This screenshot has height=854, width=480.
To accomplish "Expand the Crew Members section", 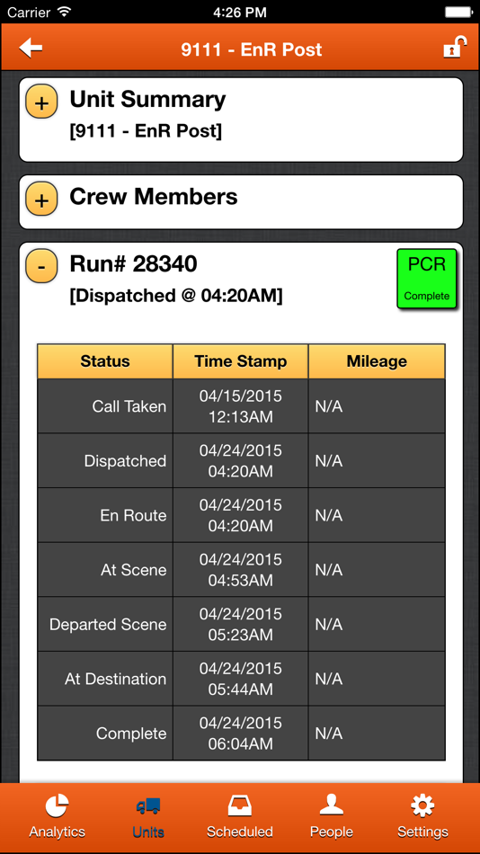I will pos(41,199).
